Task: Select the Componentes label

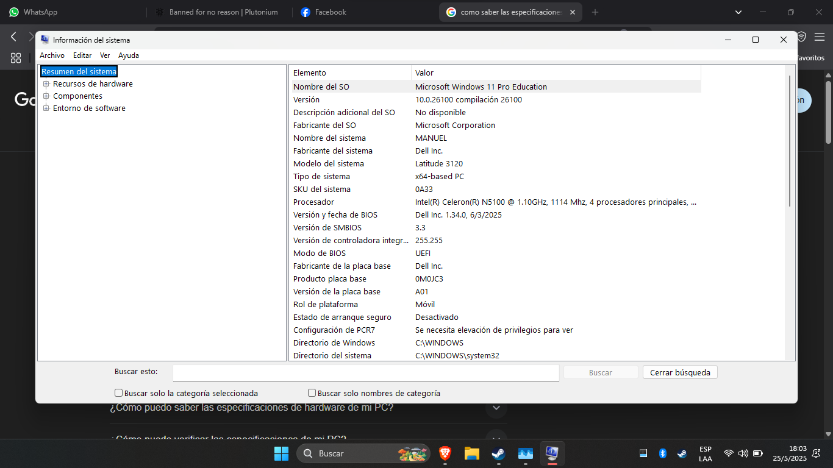Action: (77, 96)
